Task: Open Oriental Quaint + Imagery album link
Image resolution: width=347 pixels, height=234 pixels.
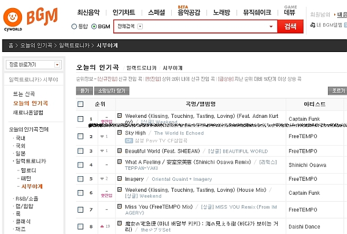Action: point(182,179)
